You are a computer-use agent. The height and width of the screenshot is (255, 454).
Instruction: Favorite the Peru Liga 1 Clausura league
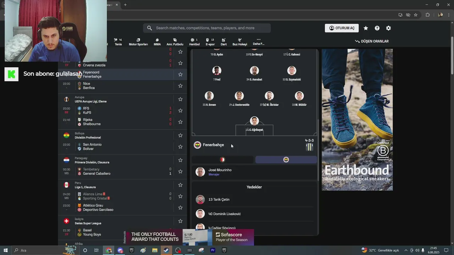click(180, 185)
